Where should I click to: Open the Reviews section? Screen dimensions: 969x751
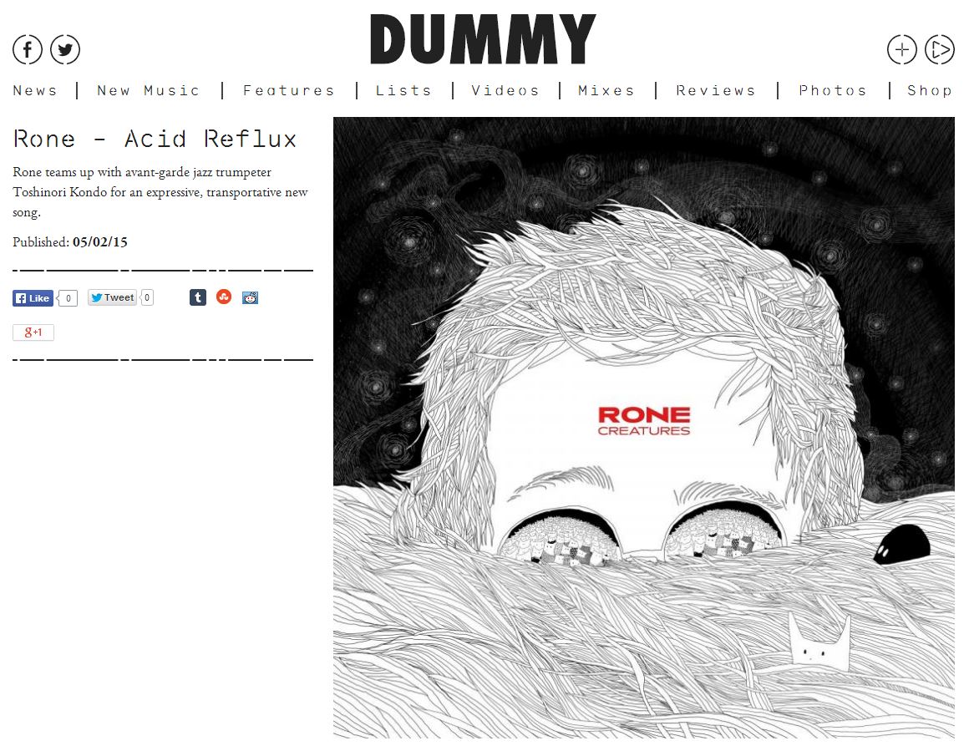click(x=716, y=90)
